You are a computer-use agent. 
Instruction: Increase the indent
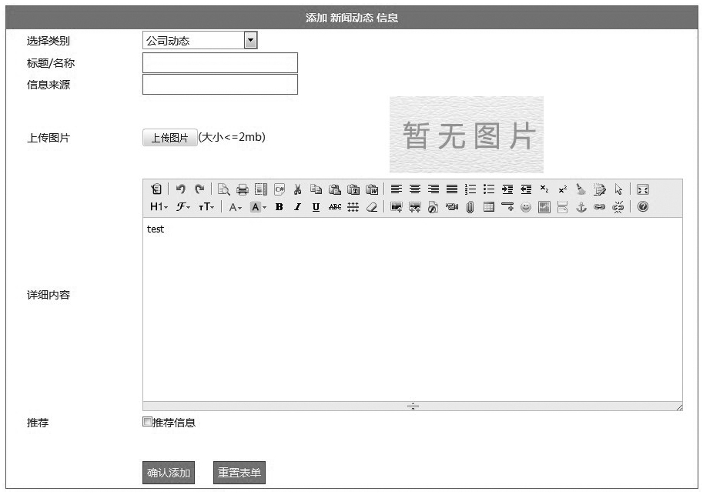point(507,189)
